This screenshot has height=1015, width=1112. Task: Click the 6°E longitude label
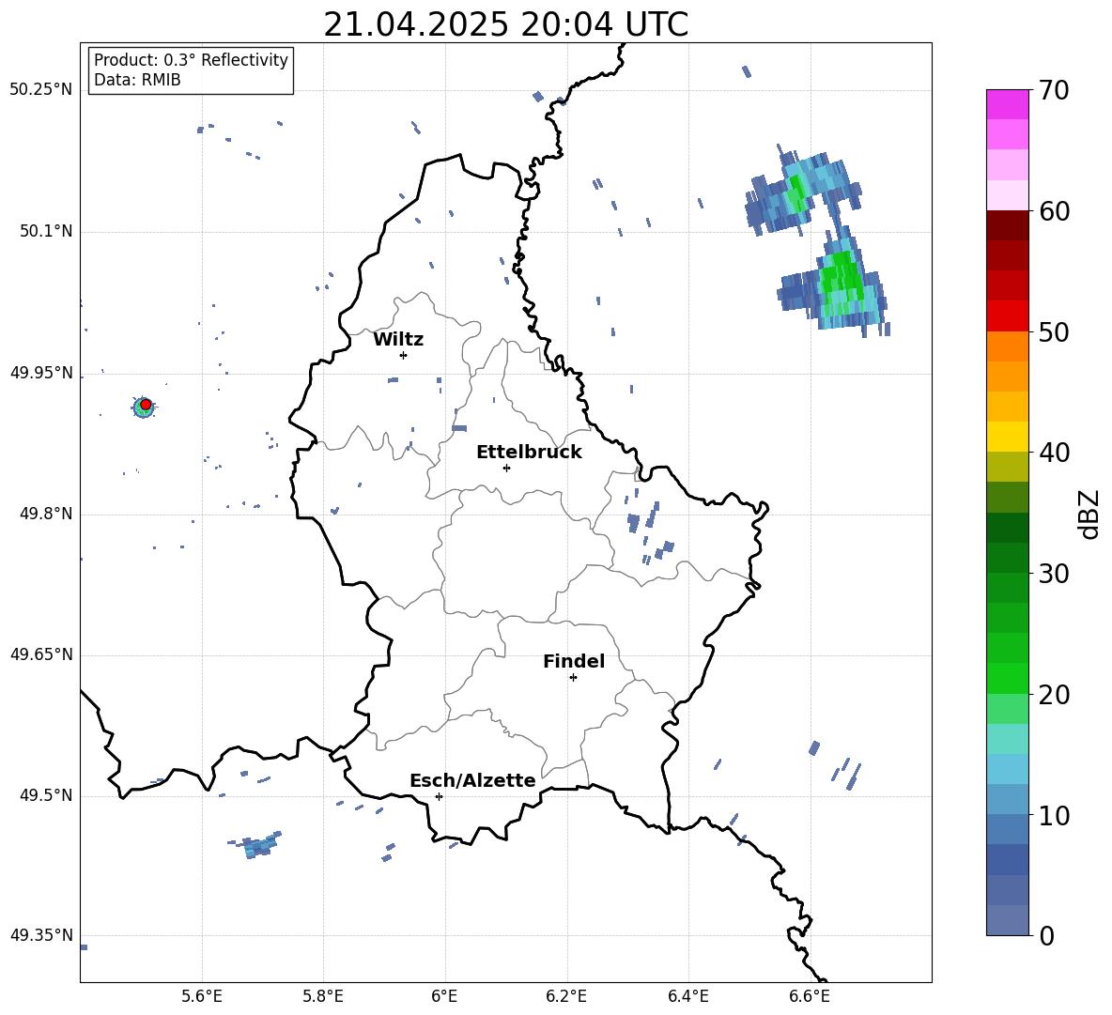pyautogui.click(x=444, y=997)
